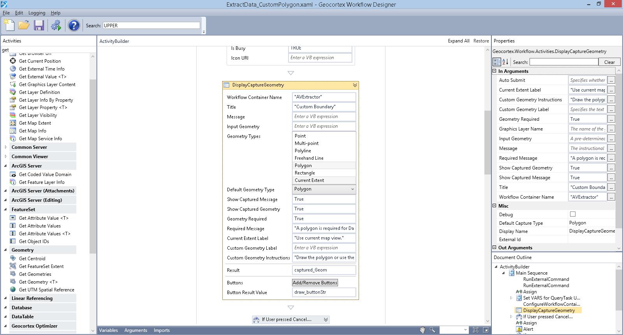Expand Set VARS for QueryTask in outline
The width and height of the screenshot is (623, 335).
(x=511, y=298)
